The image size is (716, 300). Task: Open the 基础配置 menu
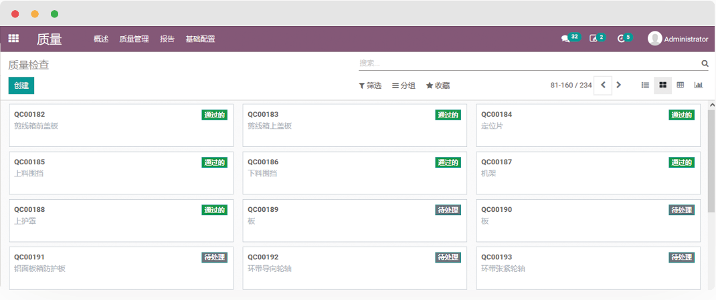pos(200,39)
